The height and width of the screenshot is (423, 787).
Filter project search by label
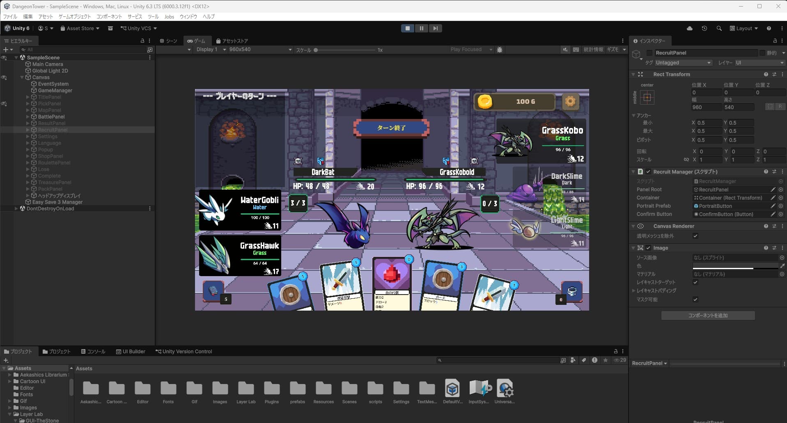click(x=583, y=360)
